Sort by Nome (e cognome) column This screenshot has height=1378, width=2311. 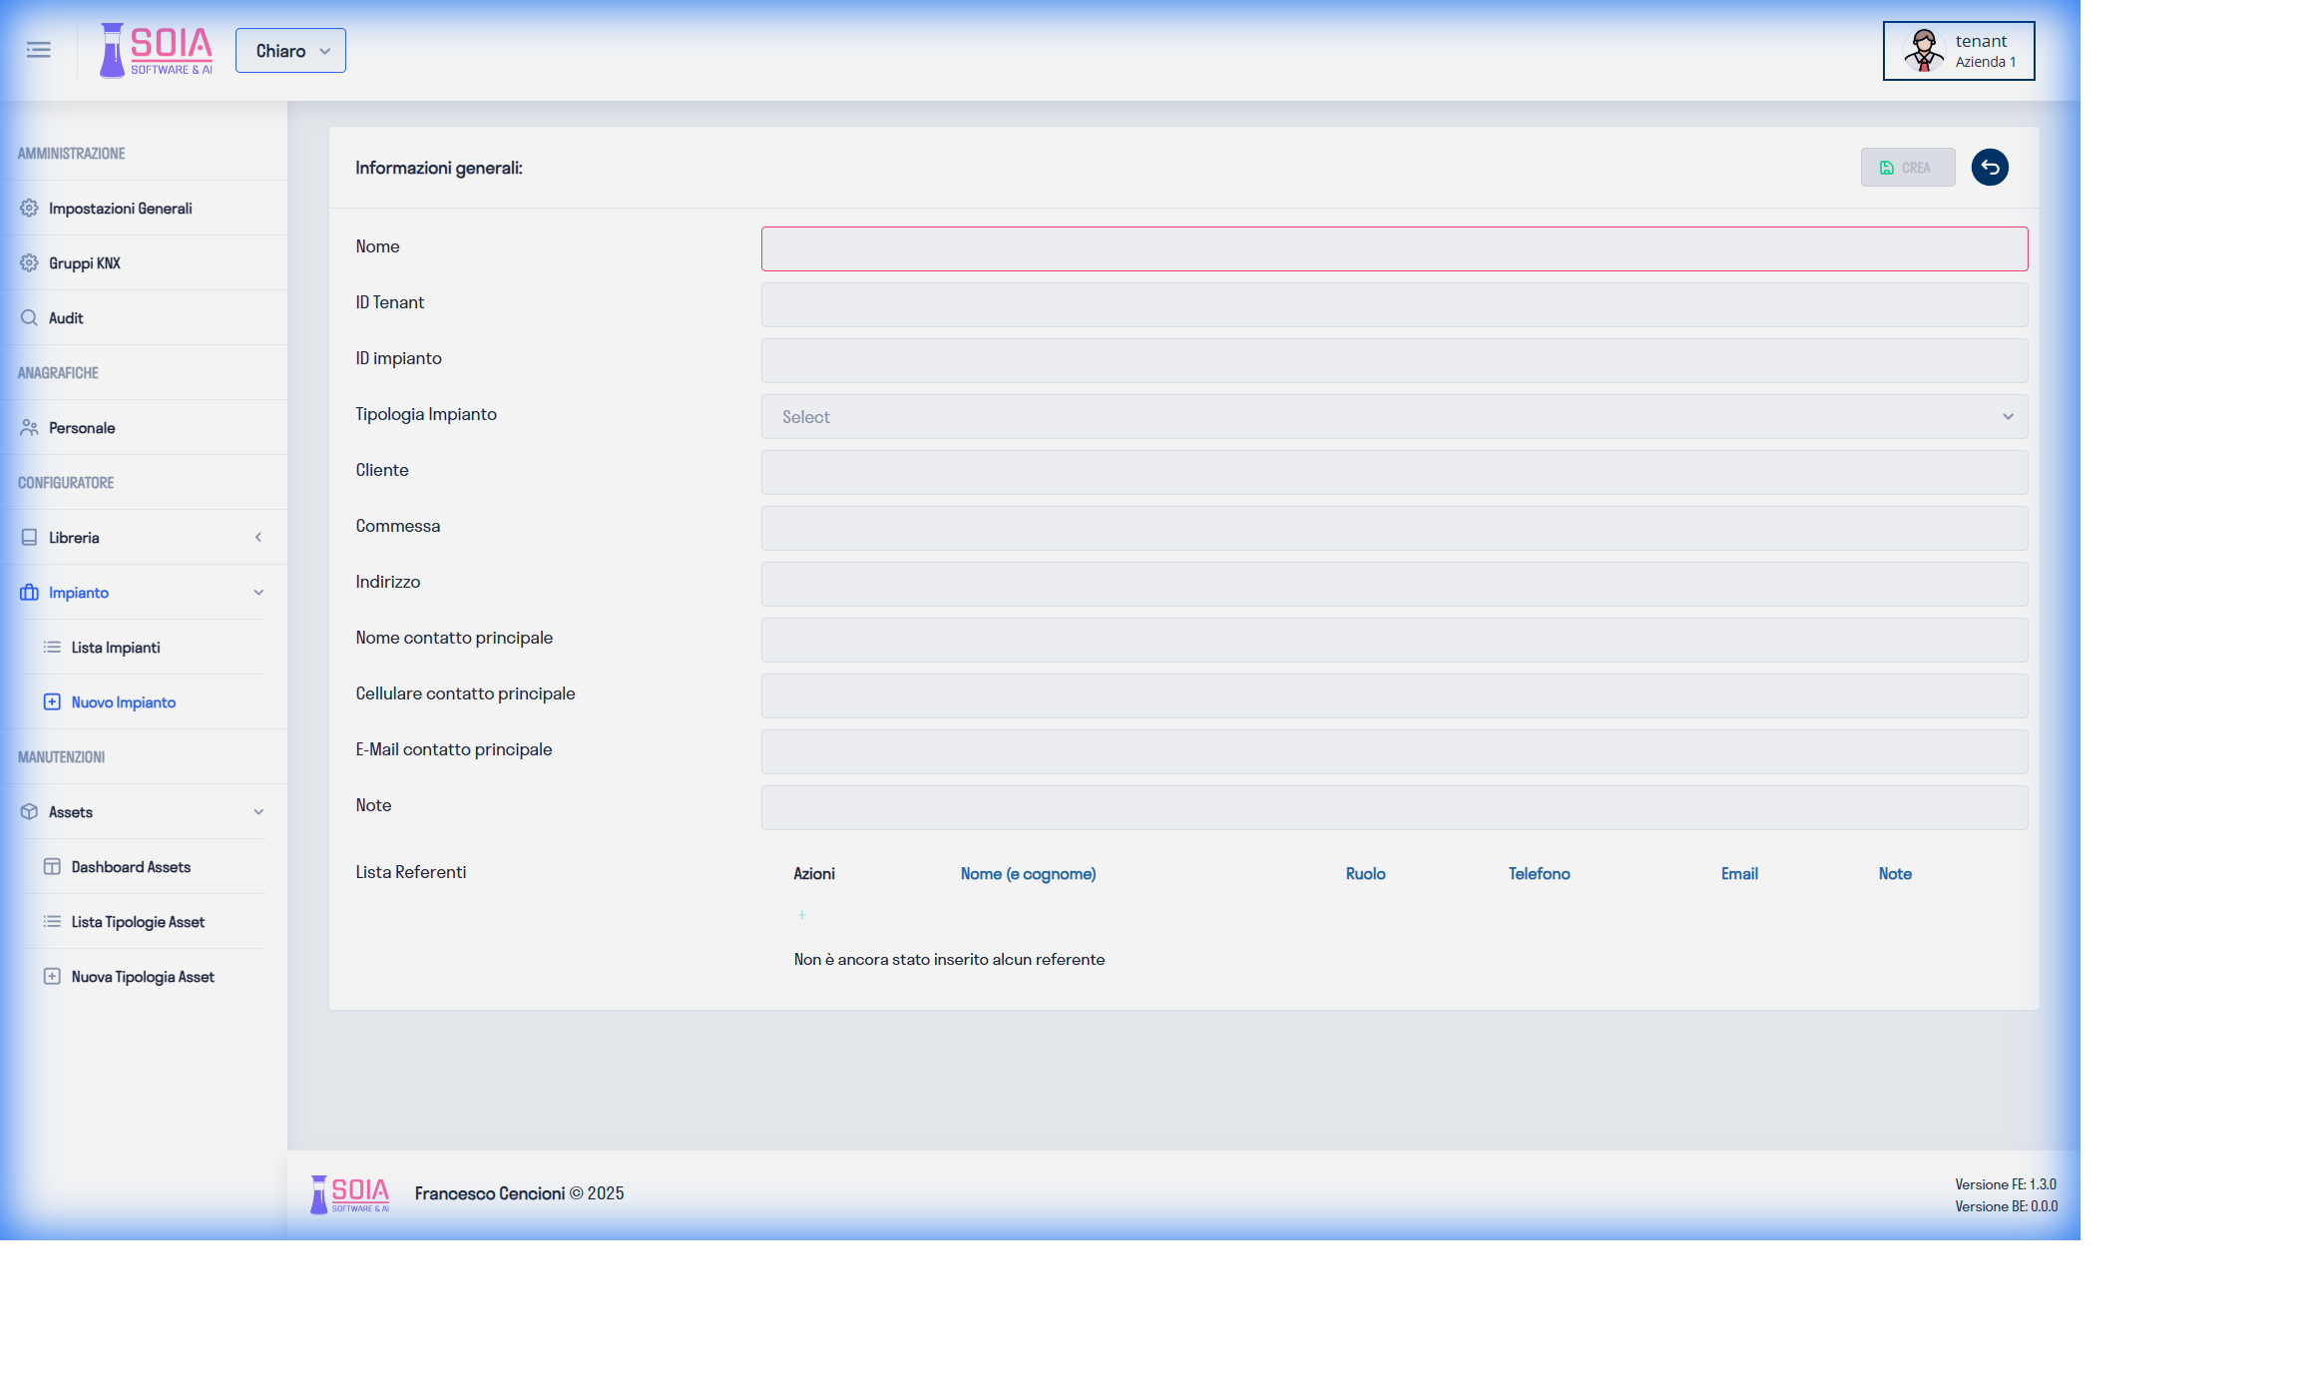click(1028, 874)
